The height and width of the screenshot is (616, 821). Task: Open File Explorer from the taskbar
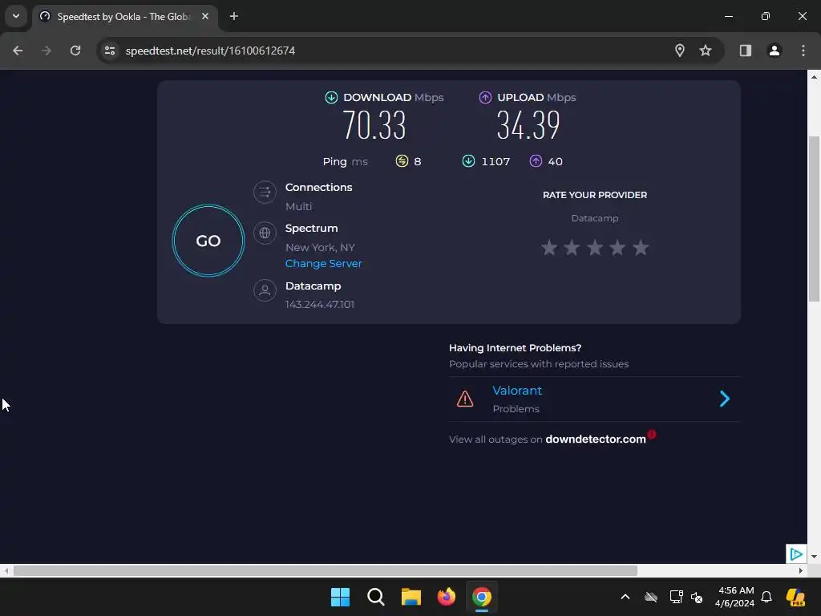click(411, 597)
